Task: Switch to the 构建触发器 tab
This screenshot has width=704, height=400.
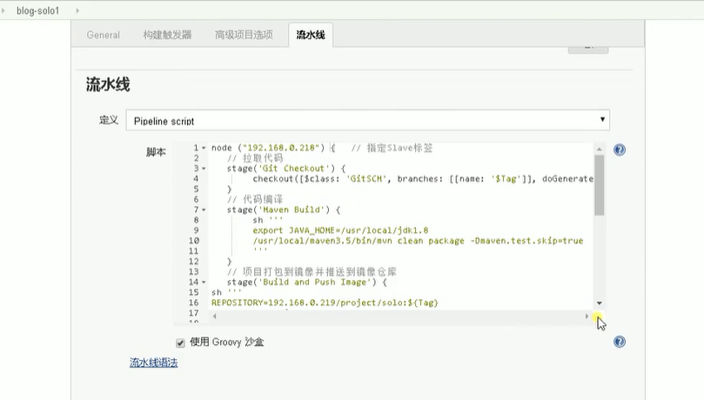Action: click(x=167, y=35)
